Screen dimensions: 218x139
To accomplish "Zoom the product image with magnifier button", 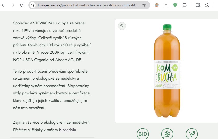I will [122, 26].
